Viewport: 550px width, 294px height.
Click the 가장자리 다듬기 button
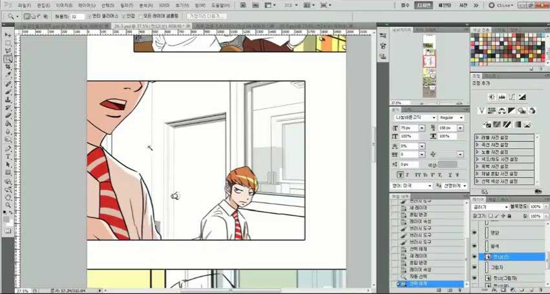pyautogui.click(x=207, y=16)
